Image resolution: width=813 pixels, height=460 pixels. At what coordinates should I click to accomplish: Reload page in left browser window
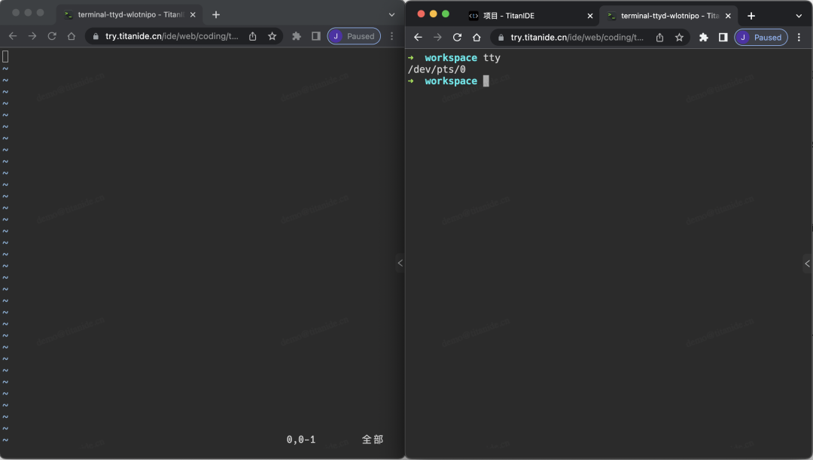[52, 36]
